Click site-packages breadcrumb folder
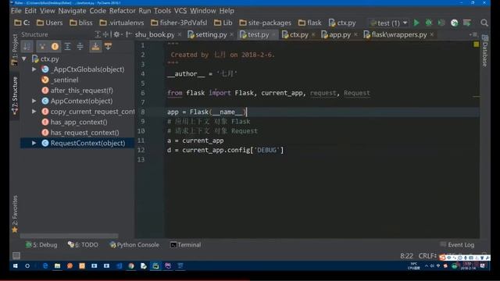 click(266, 23)
